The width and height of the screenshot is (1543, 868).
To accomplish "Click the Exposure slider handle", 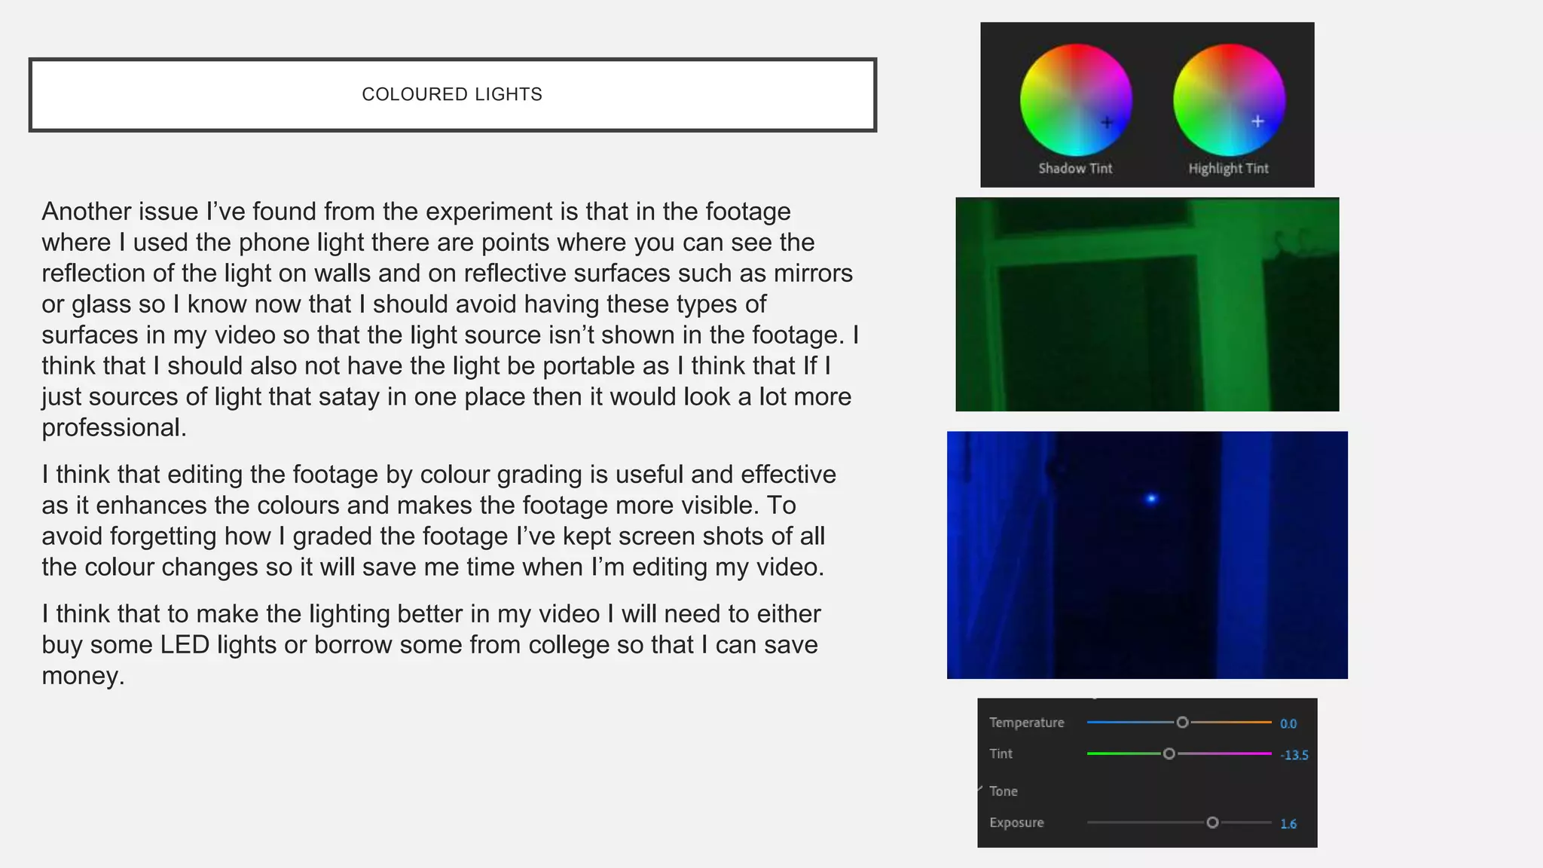I will pos(1212,823).
